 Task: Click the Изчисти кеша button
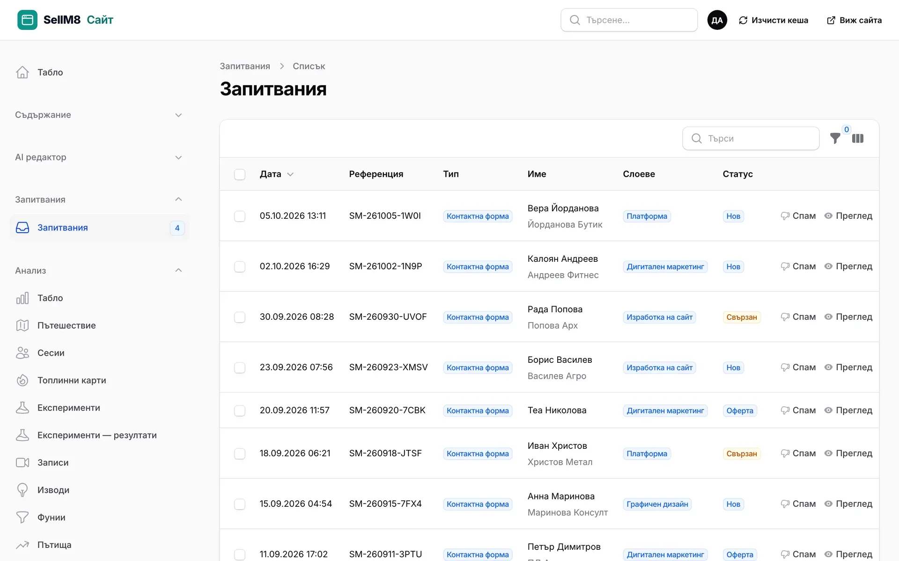pyautogui.click(x=774, y=20)
